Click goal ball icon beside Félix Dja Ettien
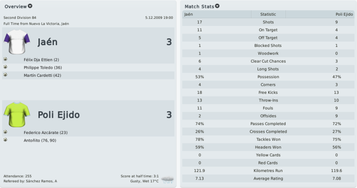The image size is (357, 188). click(x=5, y=59)
